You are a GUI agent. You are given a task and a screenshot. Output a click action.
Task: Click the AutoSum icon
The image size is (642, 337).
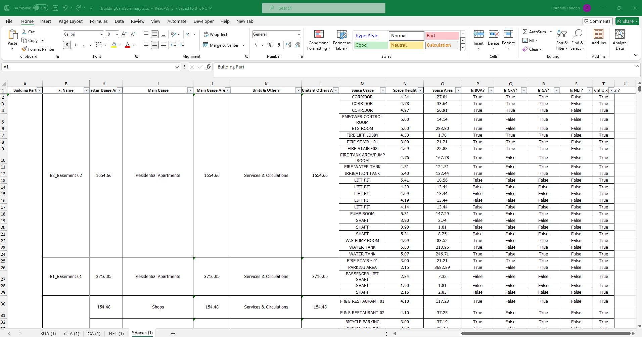(525, 32)
